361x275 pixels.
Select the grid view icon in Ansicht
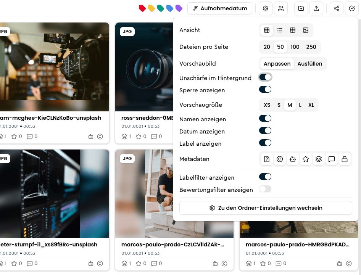(267, 30)
